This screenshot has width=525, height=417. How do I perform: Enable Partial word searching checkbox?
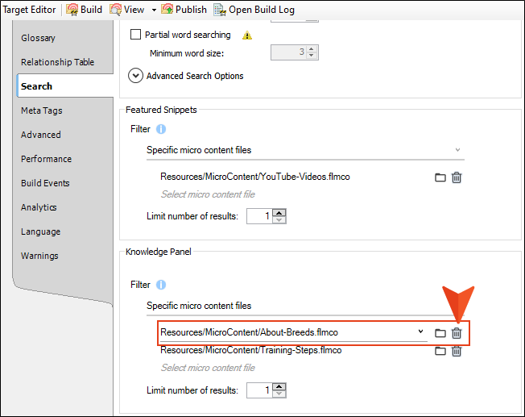click(135, 35)
